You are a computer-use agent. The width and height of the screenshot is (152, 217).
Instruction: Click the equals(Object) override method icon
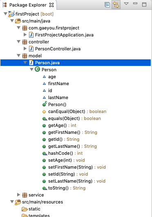pos(45,119)
